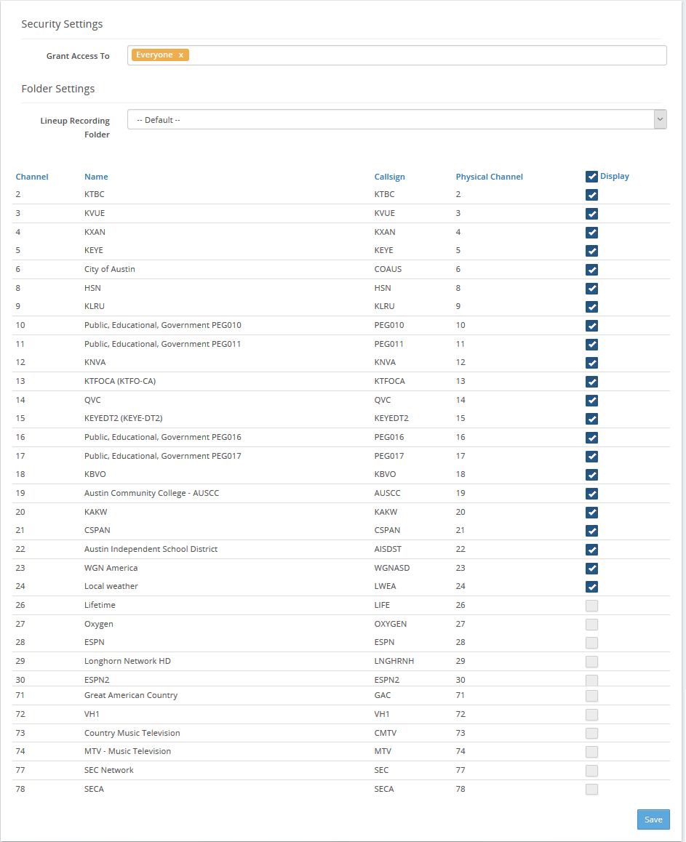The image size is (686, 842).
Task: Sort by Physical Channel column header
Action: coord(489,177)
